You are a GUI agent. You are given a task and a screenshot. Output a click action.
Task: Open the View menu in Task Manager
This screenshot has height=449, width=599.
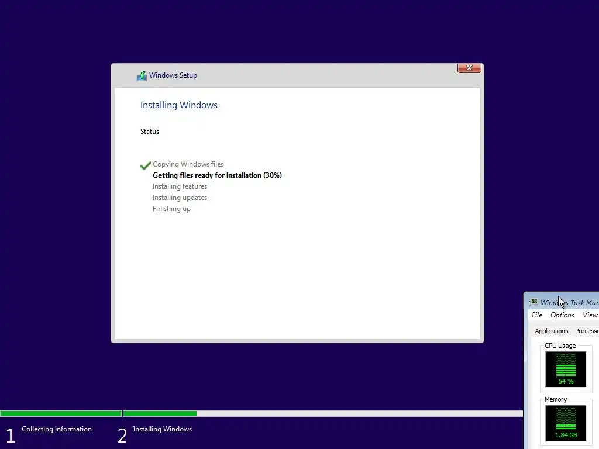tap(590, 315)
